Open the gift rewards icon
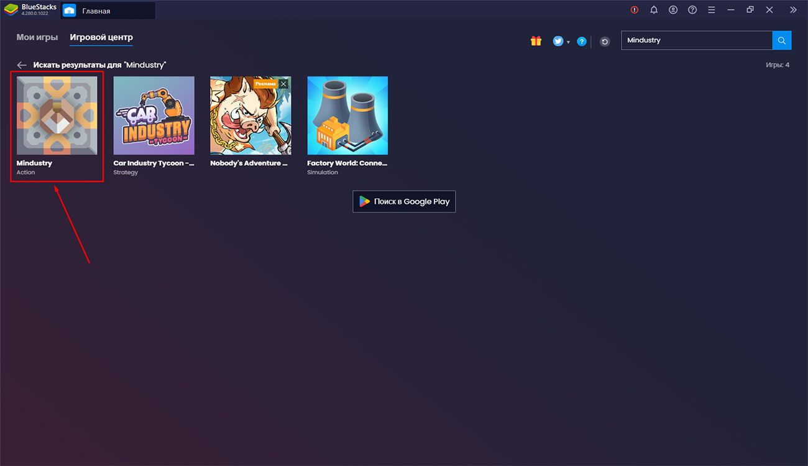Viewport: 808px width, 466px height. coord(536,41)
